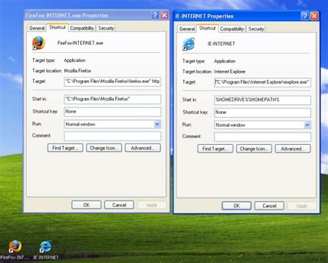Open Security tab in IE-INTERNET Properties
Viewport: 328px width, 263px height.
(x=256, y=29)
